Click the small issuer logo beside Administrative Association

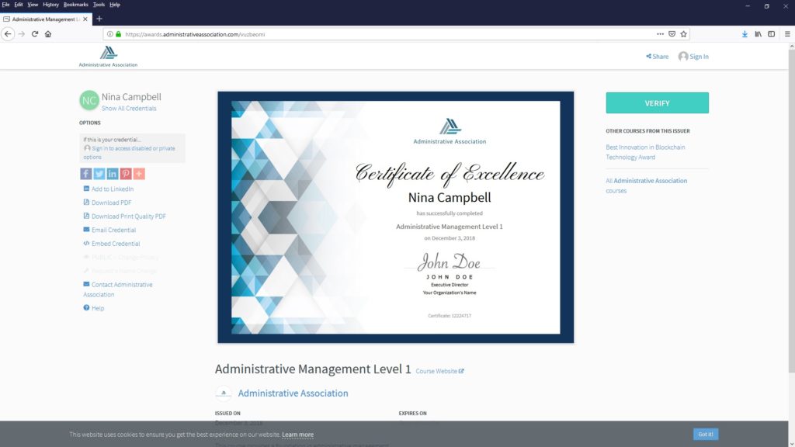click(223, 393)
